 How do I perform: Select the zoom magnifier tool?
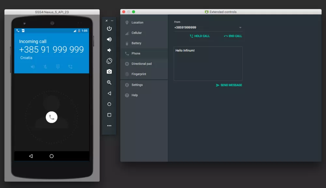pos(109,83)
